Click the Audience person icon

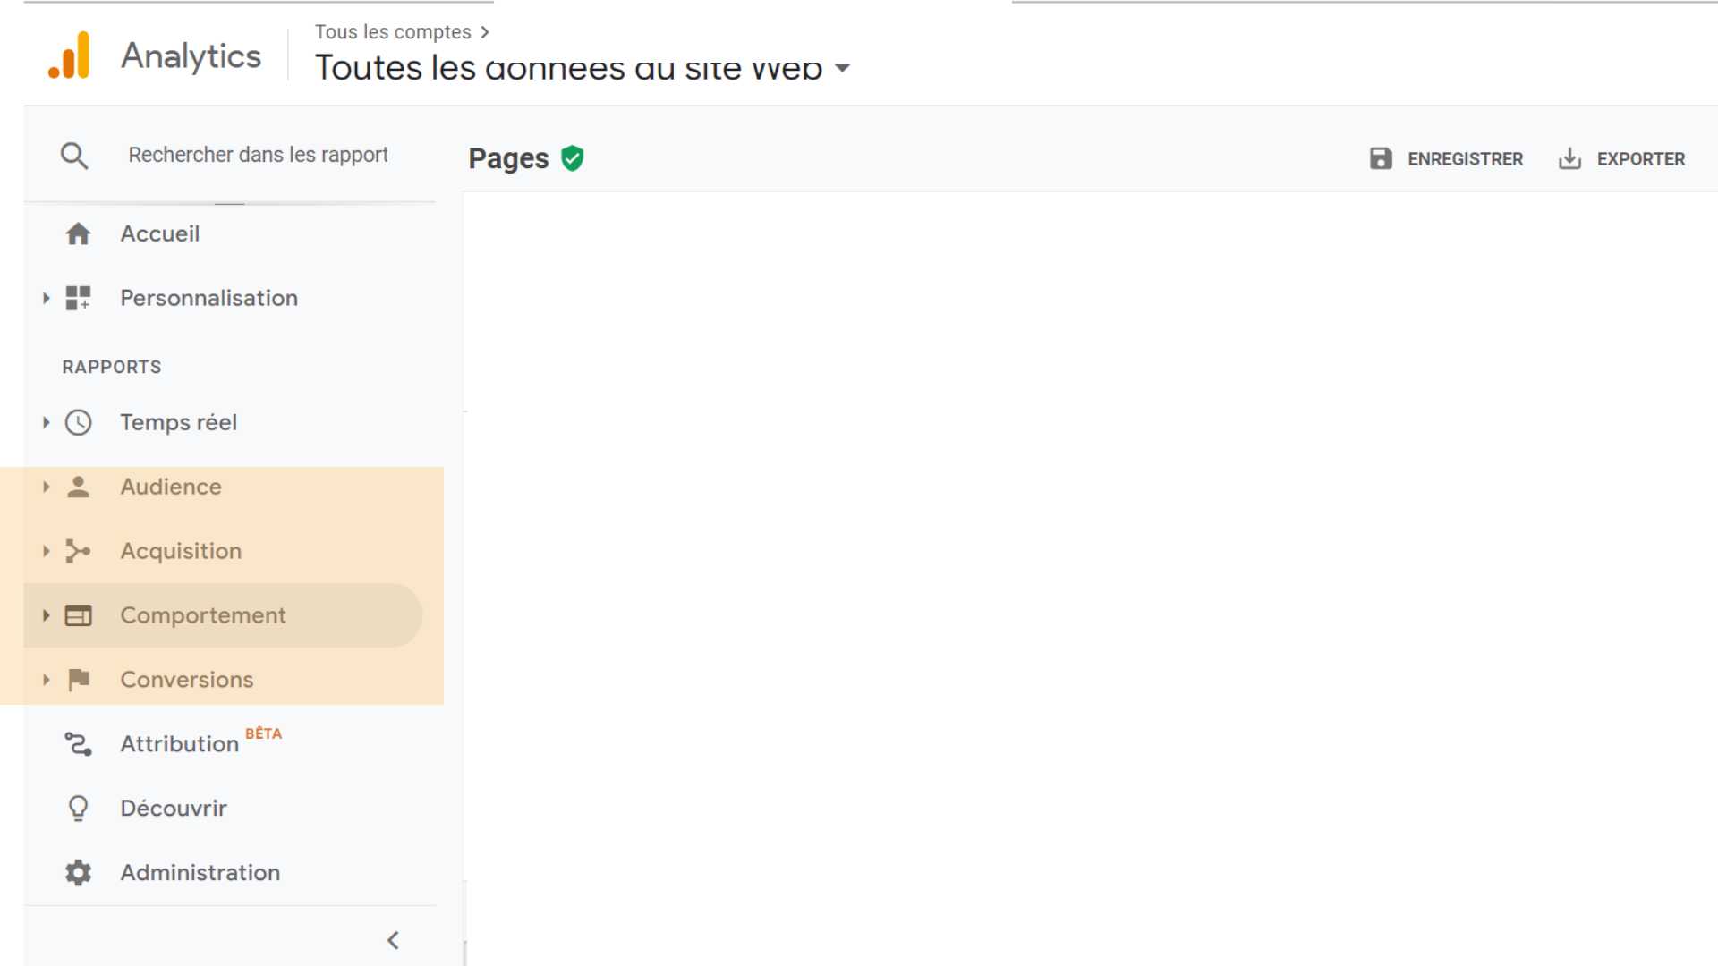(x=79, y=486)
